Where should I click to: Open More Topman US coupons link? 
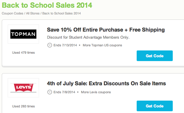pos(102,45)
